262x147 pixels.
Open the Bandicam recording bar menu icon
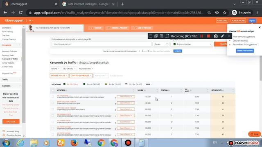(x=151, y=36)
